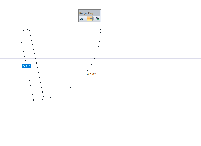Click the top endpoint of the solid line

29,29
